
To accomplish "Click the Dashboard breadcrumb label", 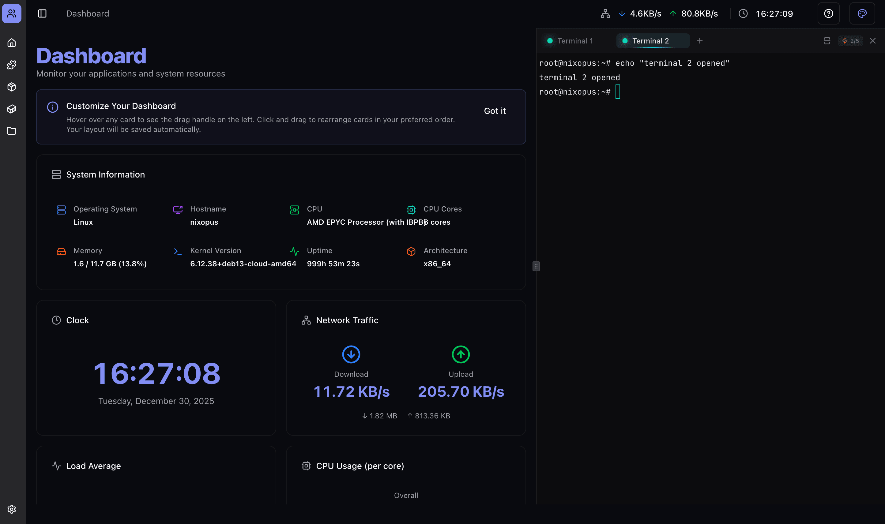I will coord(88,14).
